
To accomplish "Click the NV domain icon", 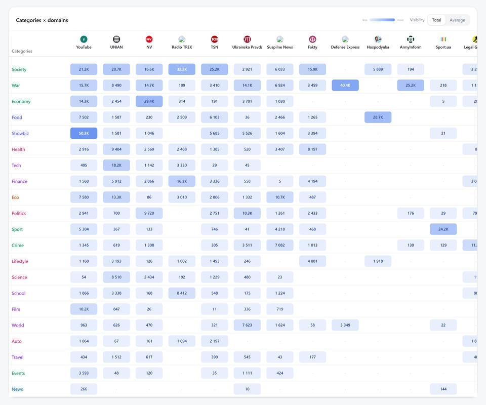I will (x=149, y=39).
